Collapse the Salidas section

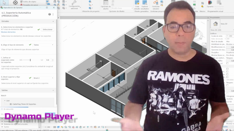(53, 90)
